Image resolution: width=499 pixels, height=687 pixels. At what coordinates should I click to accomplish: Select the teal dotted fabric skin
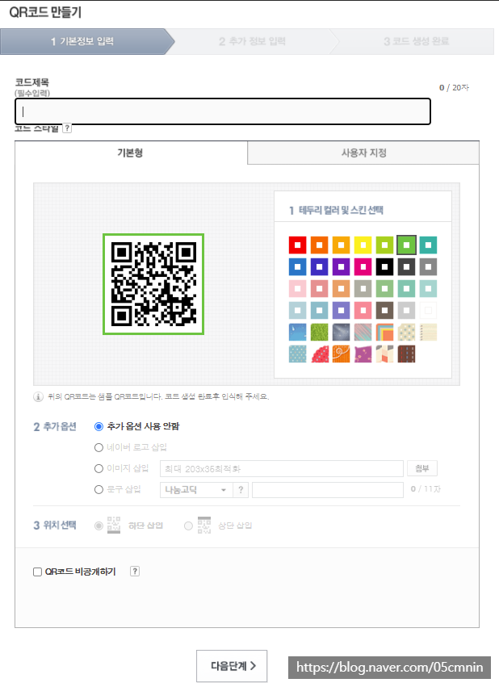point(297,354)
